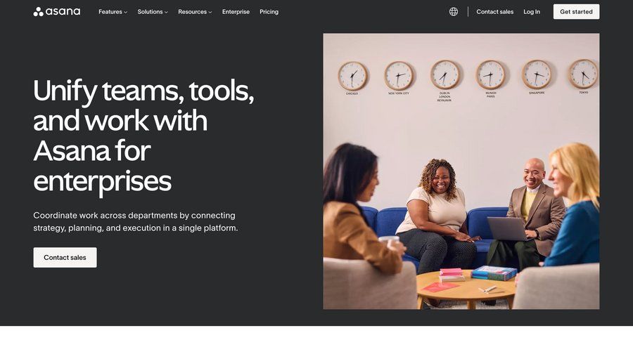Click Contact sales button below hero text

[65, 257]
